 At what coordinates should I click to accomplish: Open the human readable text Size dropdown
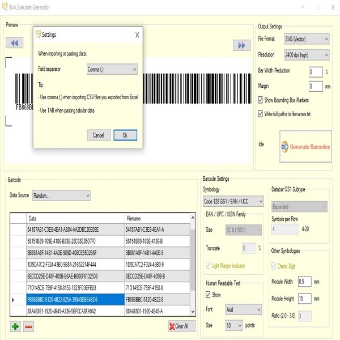point(234,325)
